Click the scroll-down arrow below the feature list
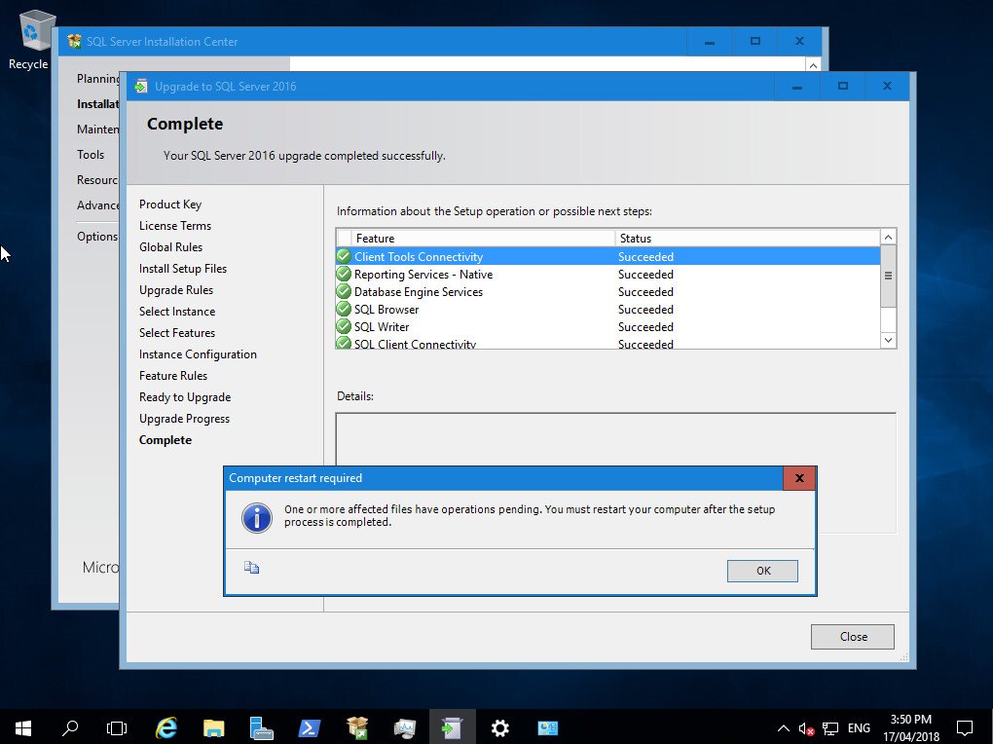The image size is (993, 744). 887,340
